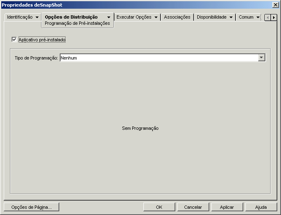Click the Tipo de Programação label
Viewport: 281px width, 215px height.
click(36, 58)
